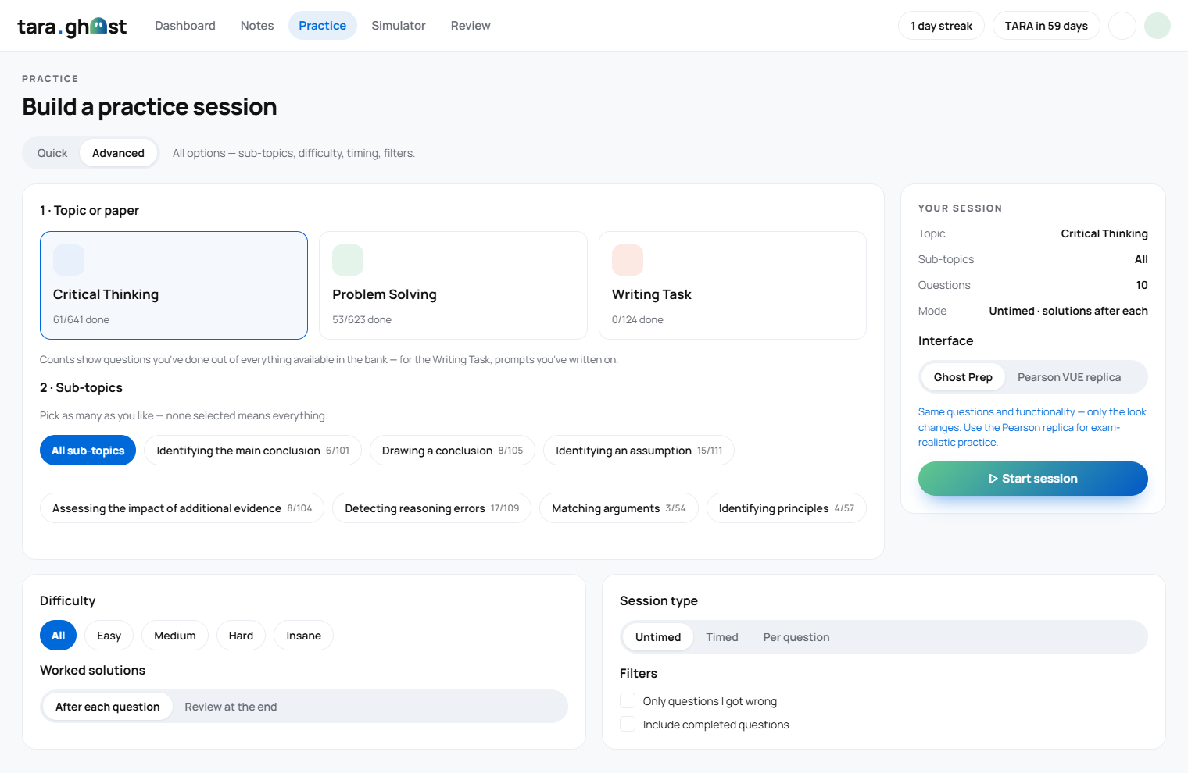Select the Writing Task topic card

(x=732, y=285)
